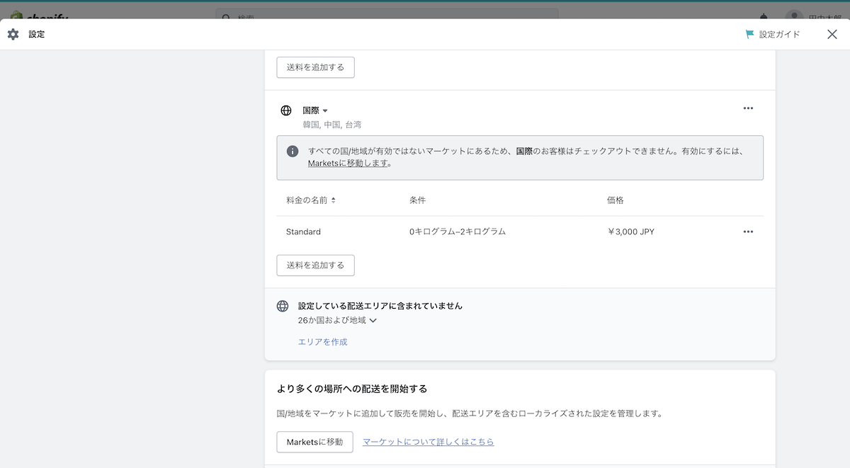Expand the 国際 zone dropdown
850x468 pixels.
[x=315, y=110]
